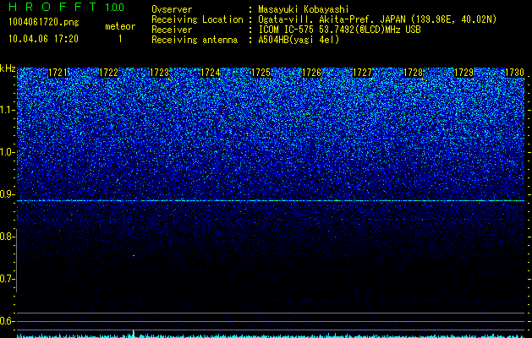This screenshot has height=338, width=532.
Task: Click the Receiving antenna label
Action: point(195,40)
